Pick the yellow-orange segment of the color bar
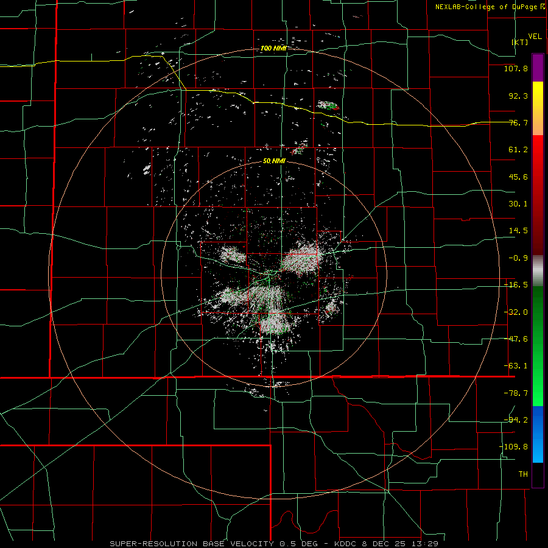Screen dimensions: 548x548 click(x=538, y=108)
